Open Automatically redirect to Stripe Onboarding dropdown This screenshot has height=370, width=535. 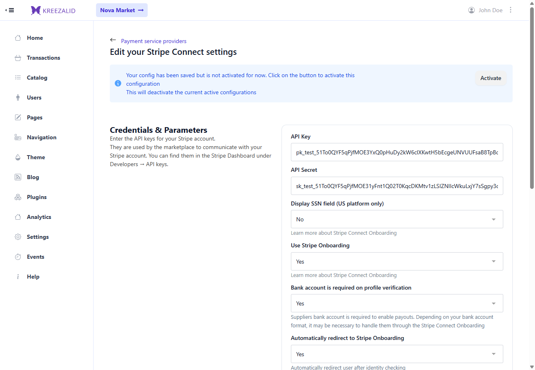[x=397, y=354]
